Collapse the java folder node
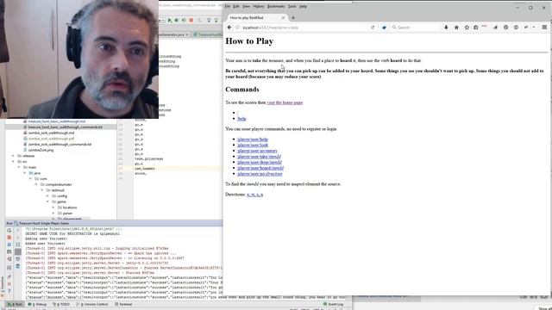This screenshot has width=552, height=310. [25, 173]
